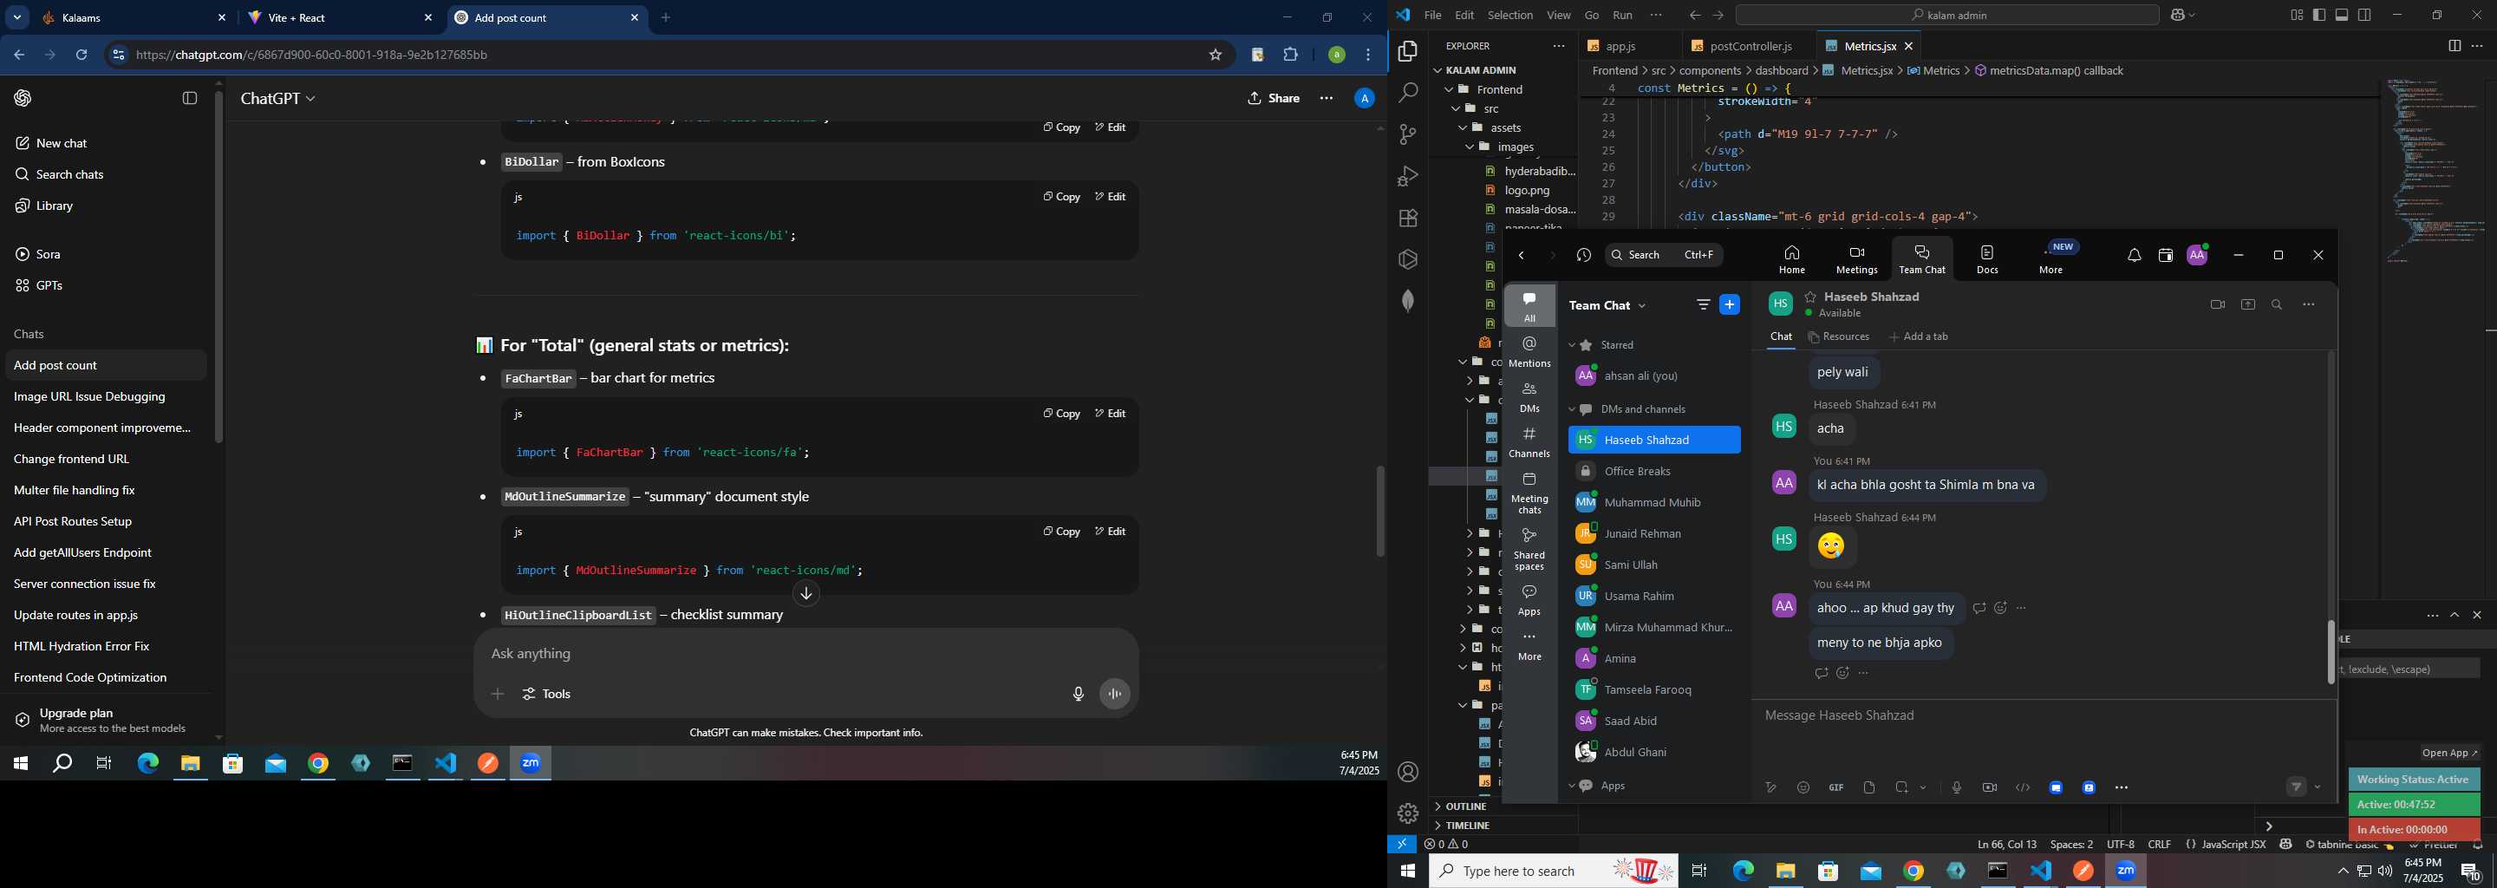Open ChatGPT model selector dropdown
This screenshot has width=2497, height=888.
pos(278,98)
